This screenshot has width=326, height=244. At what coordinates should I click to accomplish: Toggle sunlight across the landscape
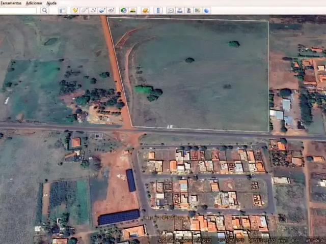pyautogui.click(x=132, y=10)
